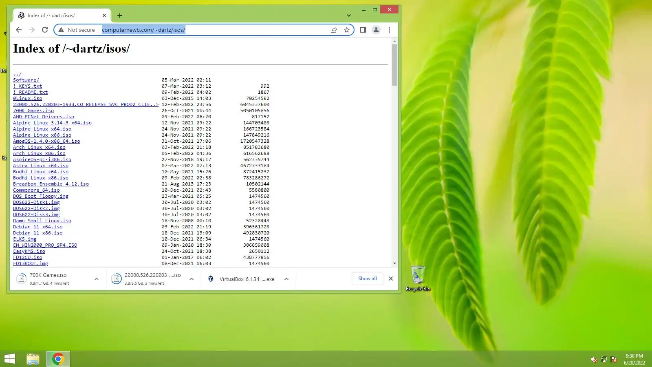The height and width of the screenshot is (367, 652).
Task: Open the tab search dropdown
Action: click(349, 15)
